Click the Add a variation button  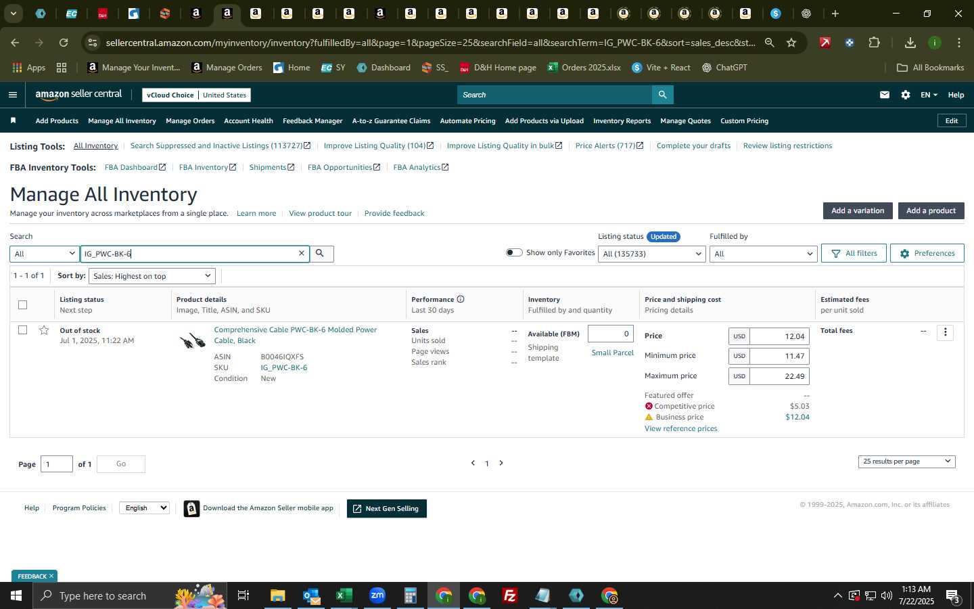pos(858,210)
